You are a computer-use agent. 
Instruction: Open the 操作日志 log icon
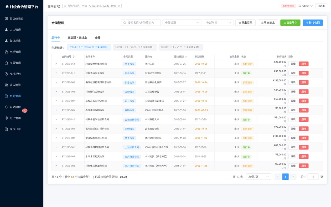tap(6, 129)
